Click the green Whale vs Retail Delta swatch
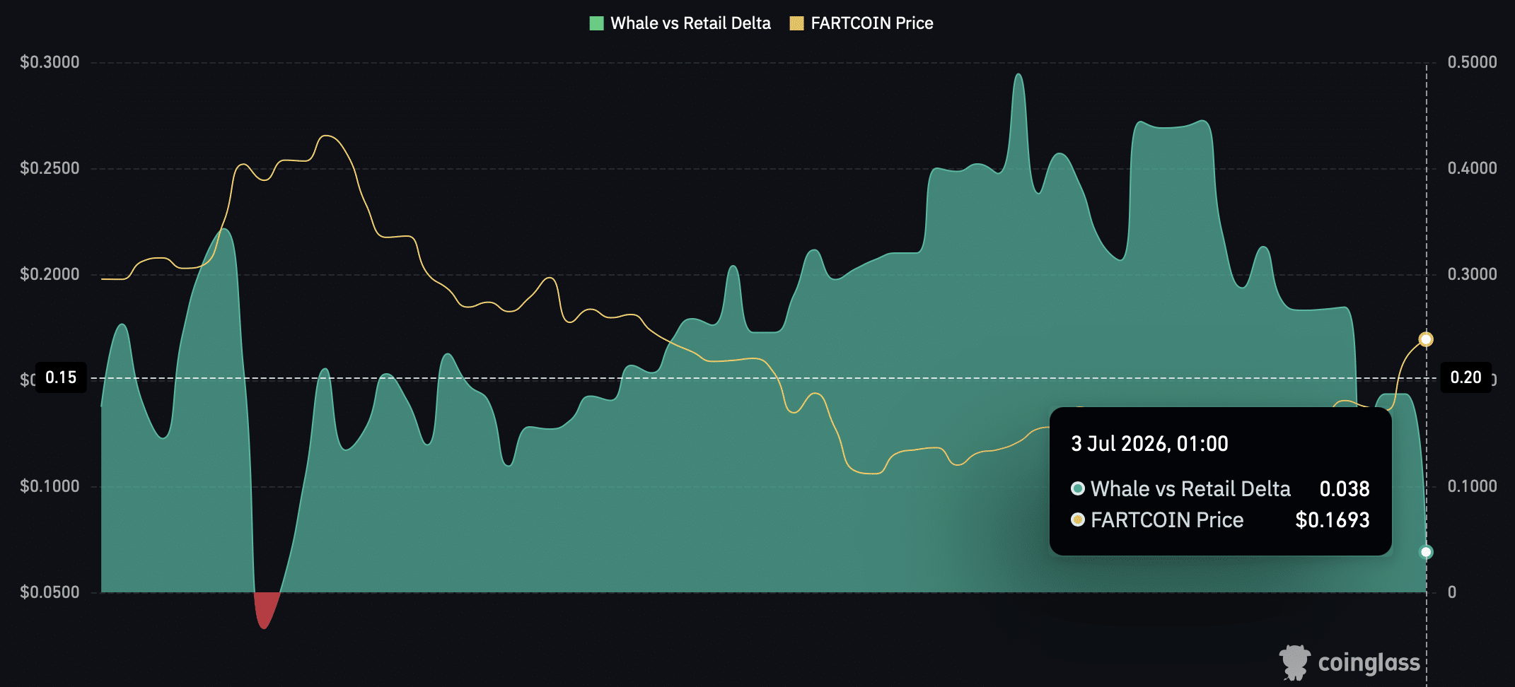 pos(596,23)
